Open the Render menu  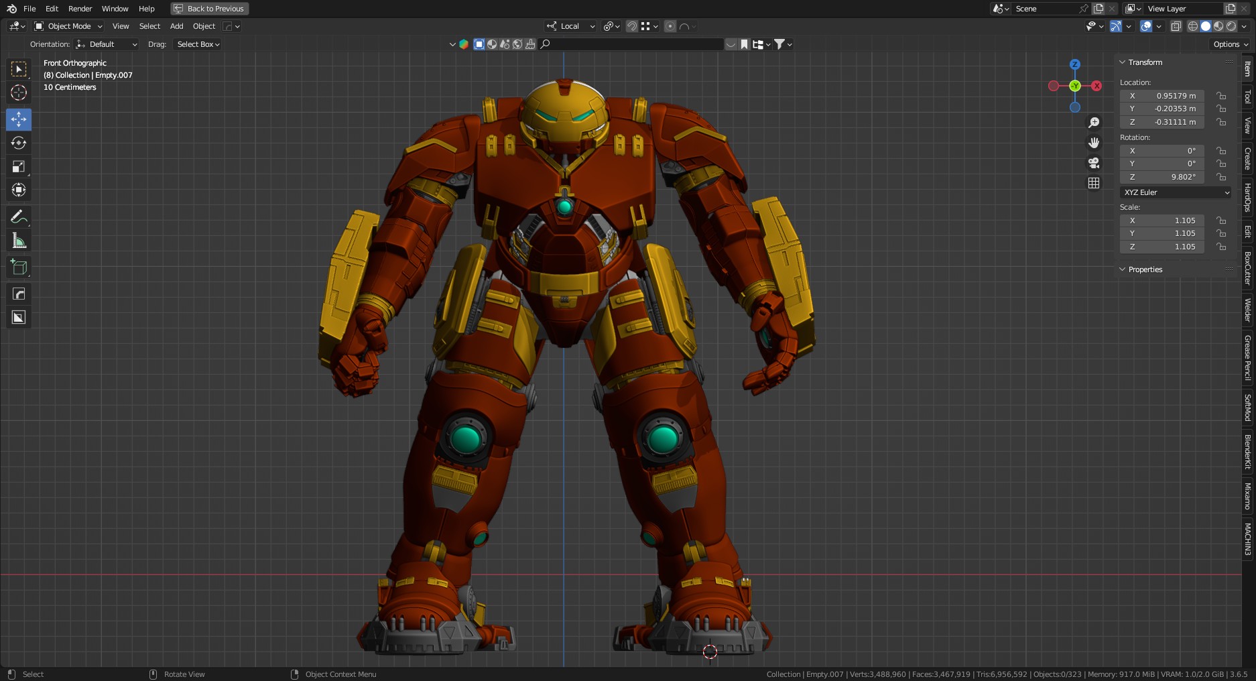[80, 9]
